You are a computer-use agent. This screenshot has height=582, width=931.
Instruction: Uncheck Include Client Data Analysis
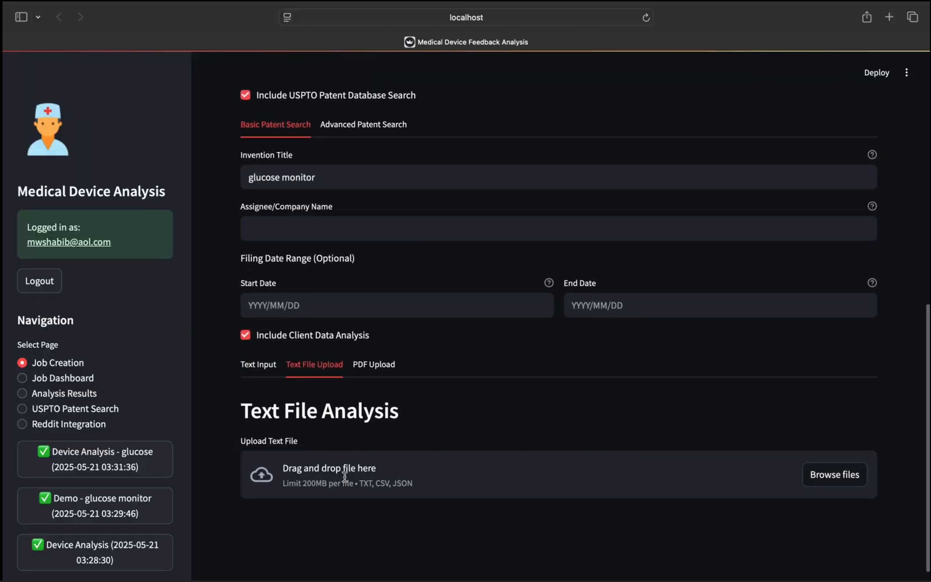[x=245, y=335]
